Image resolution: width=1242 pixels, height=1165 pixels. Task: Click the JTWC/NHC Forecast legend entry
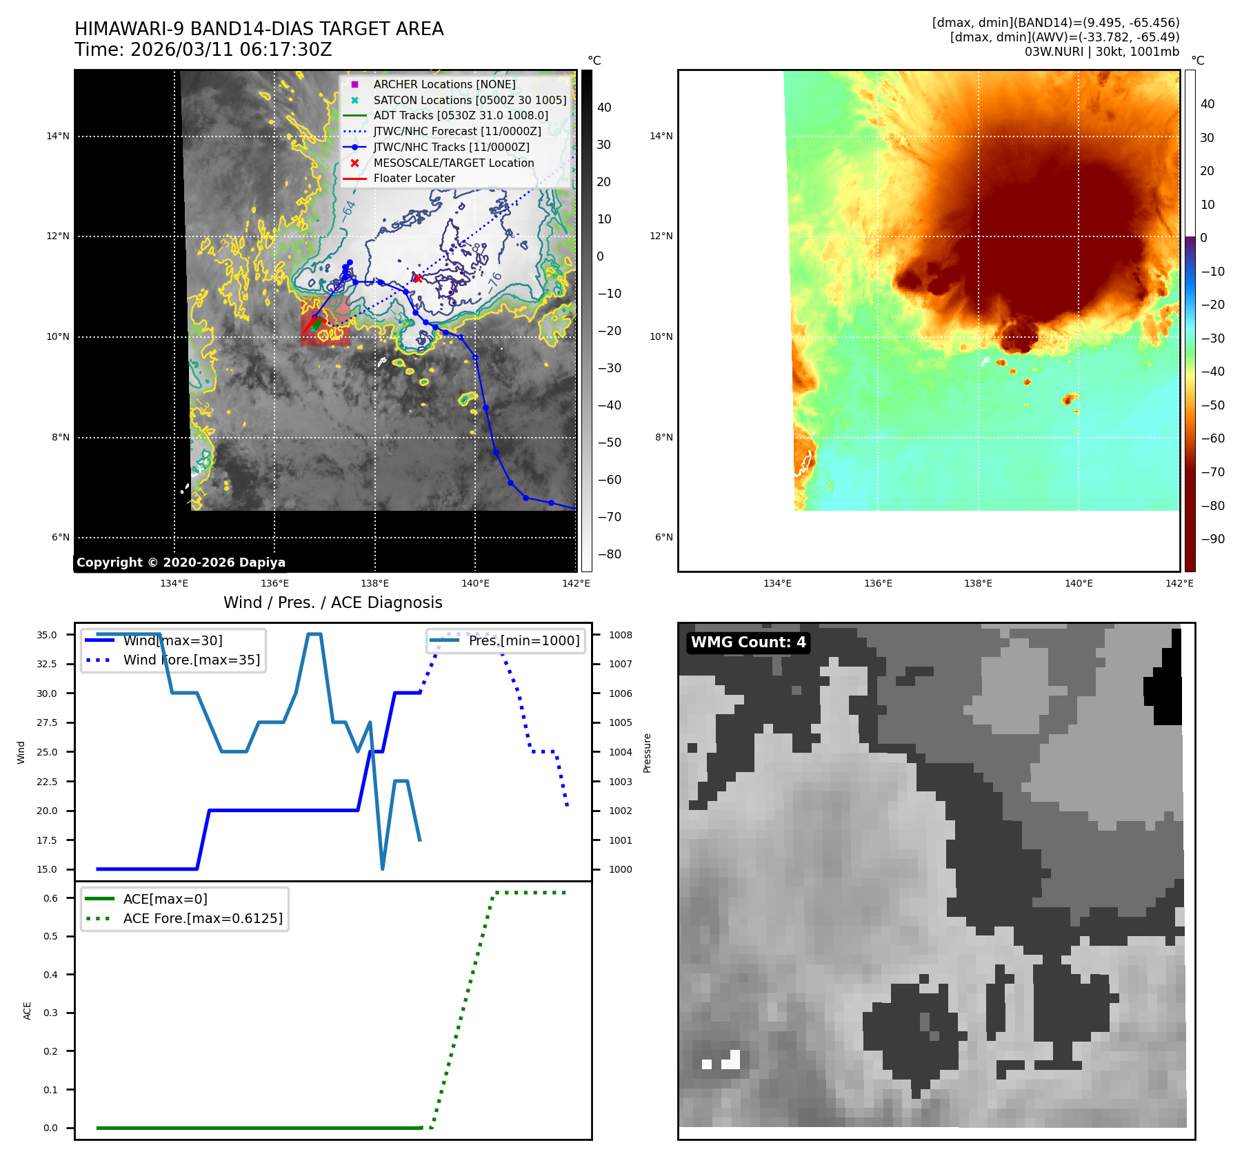point(457,131)
